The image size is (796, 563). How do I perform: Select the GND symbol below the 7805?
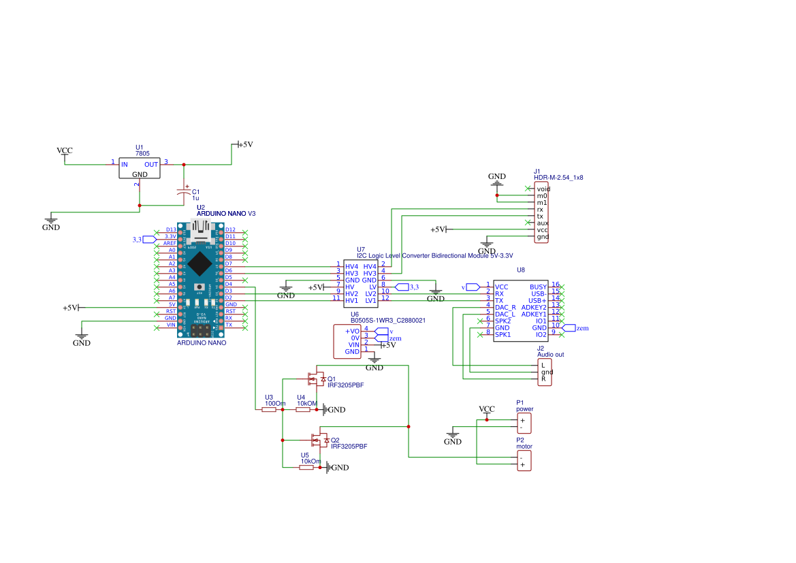[51, 223]
